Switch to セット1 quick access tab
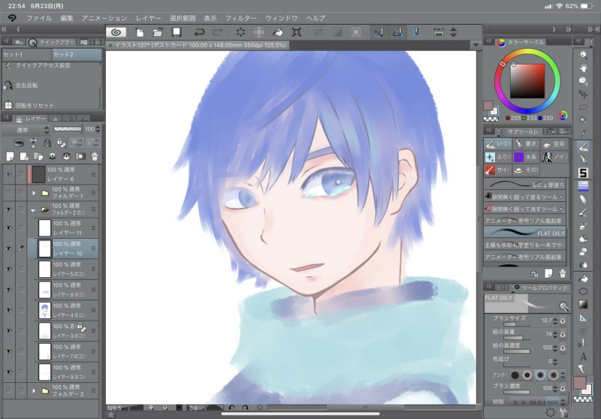The width and height of the screenshot is (601, 419). pos(26,54)
